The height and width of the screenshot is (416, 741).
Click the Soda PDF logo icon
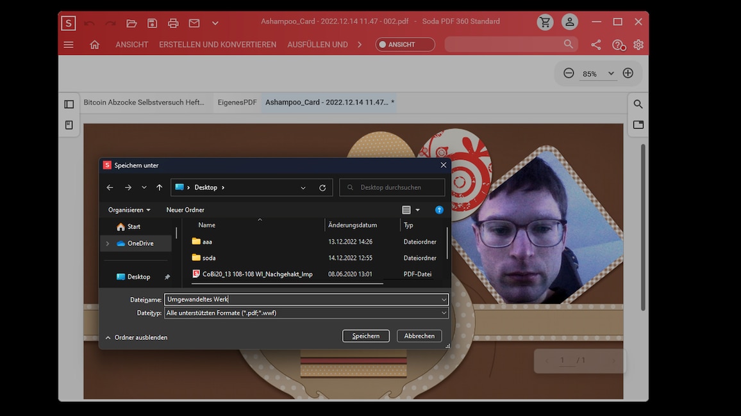pos(69,23)
